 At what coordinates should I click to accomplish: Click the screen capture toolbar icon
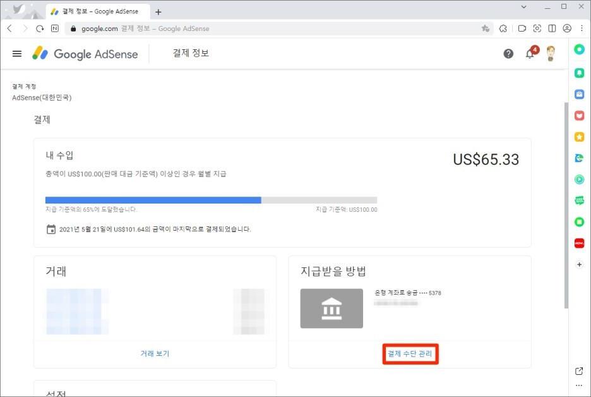pos(537,28)
